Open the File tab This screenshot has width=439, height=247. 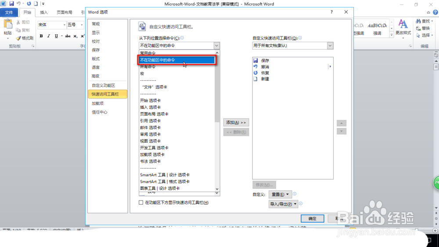(9, 12)
